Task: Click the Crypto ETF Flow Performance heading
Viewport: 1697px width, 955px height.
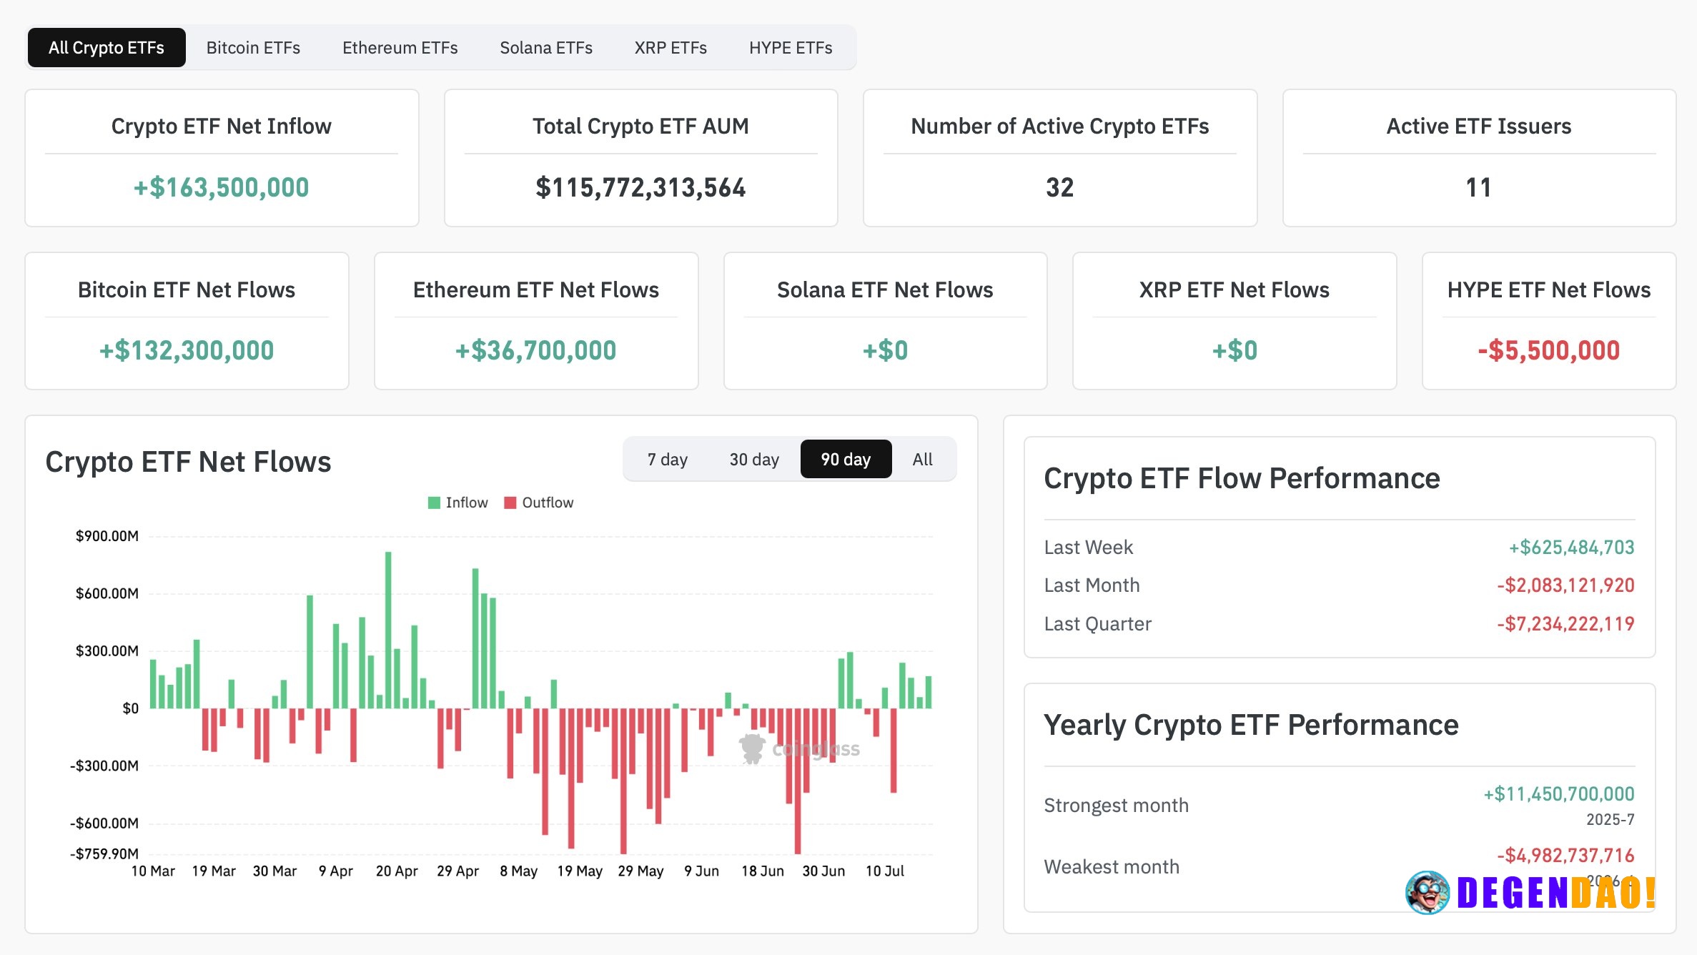Action: click(1242, 479)
